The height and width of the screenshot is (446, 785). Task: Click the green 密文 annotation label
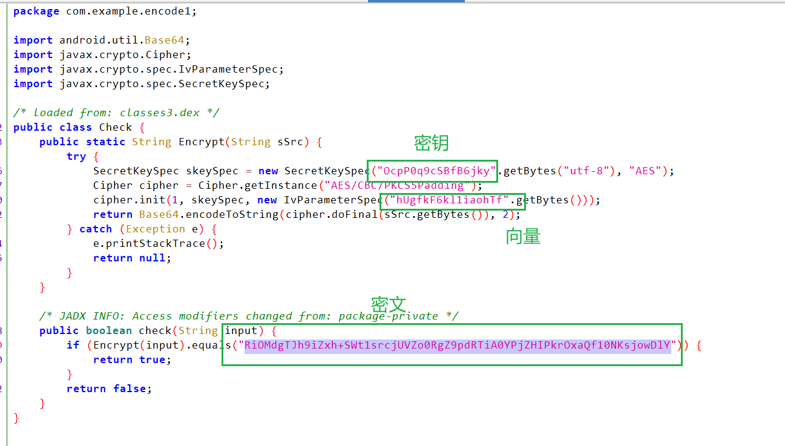click(389, 304)
